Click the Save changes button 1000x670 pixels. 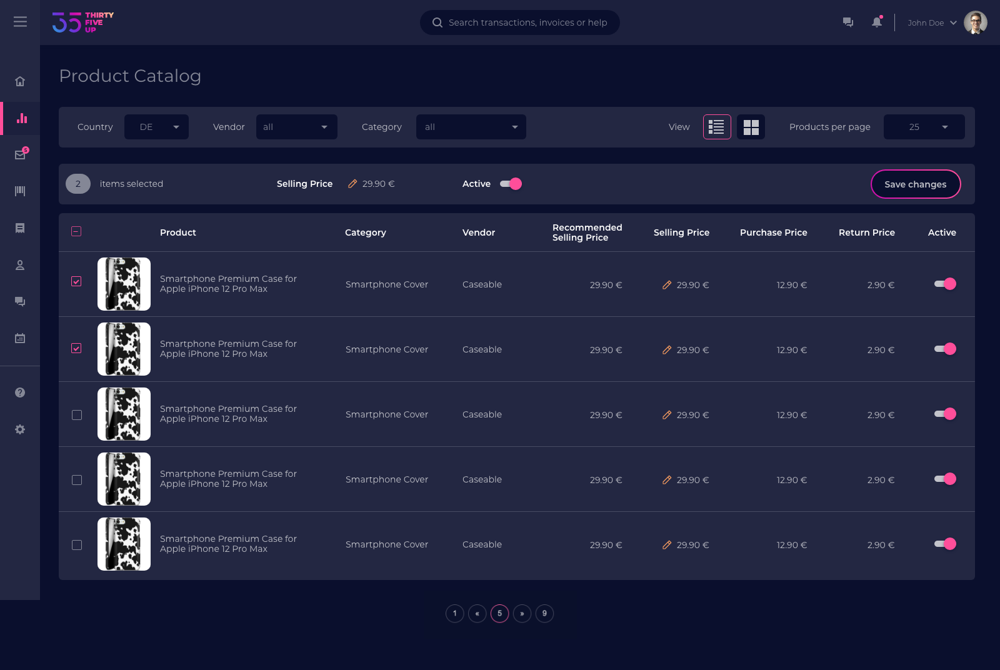pyautogui.click(x=916, y=184)
